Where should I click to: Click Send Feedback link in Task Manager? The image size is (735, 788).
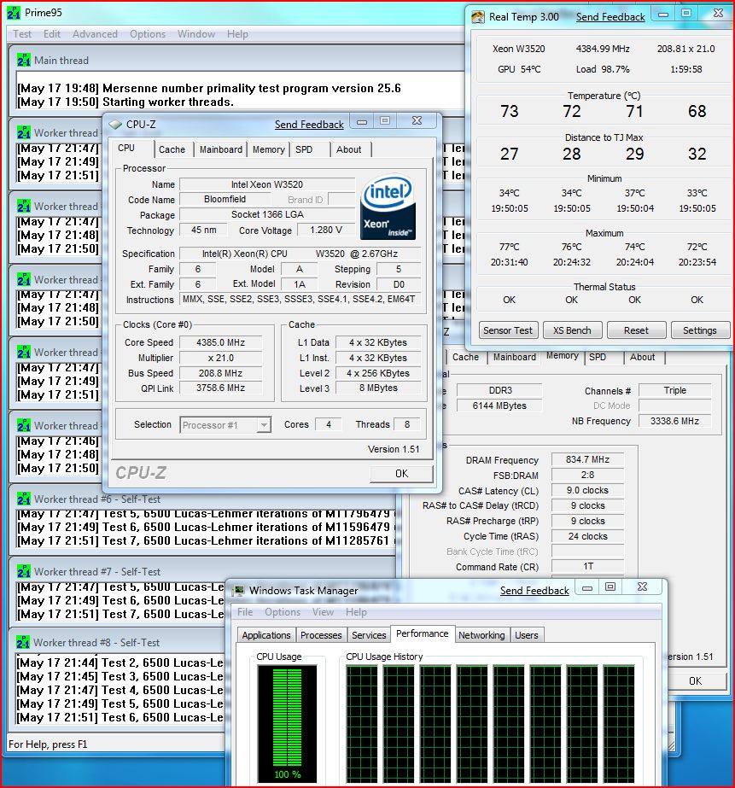pyautogui.click(x=534, y=591)
